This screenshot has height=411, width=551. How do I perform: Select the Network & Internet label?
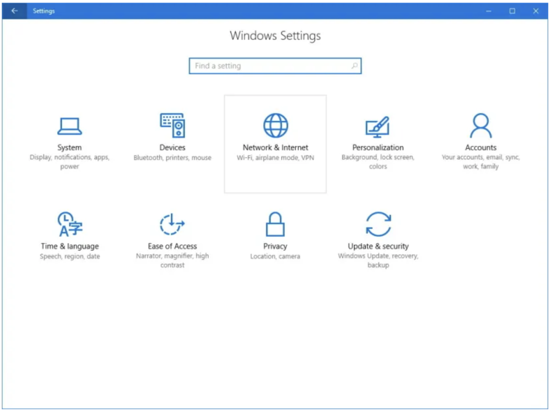coord(275,148)
